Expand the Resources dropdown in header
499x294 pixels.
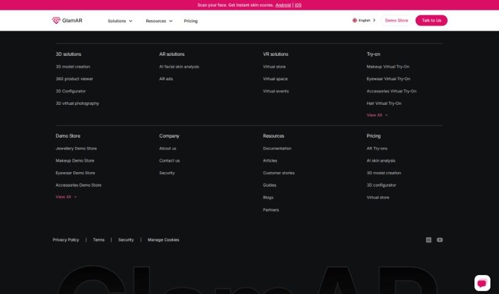159,21
